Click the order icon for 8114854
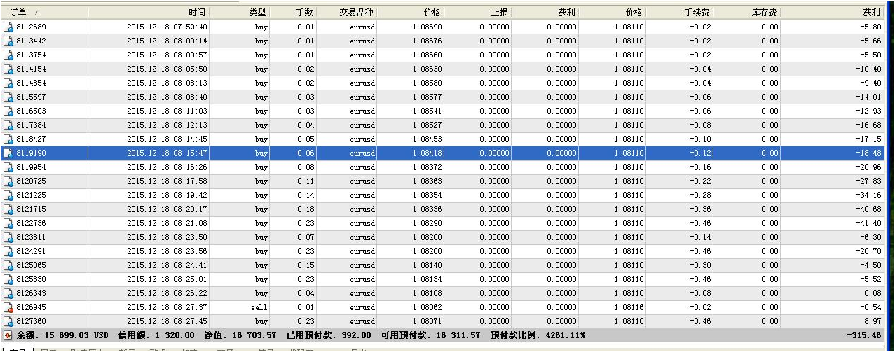 [8, 83]
